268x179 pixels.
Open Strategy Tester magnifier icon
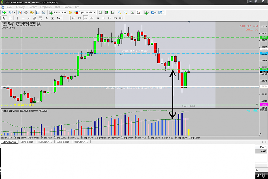point(44,12)
